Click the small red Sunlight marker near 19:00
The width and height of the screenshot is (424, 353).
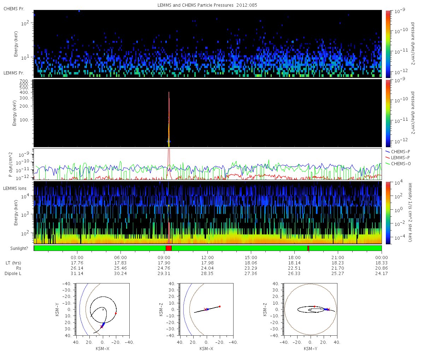[308, 248]
